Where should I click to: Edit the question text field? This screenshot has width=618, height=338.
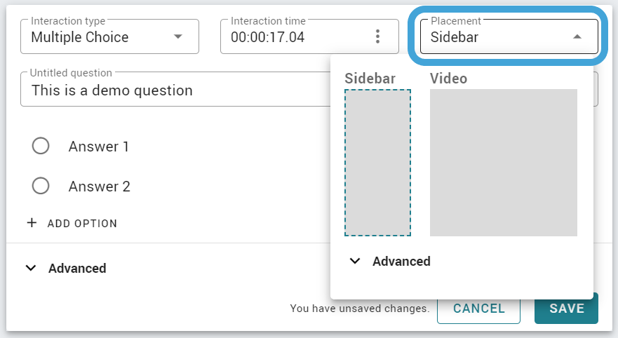175,90
